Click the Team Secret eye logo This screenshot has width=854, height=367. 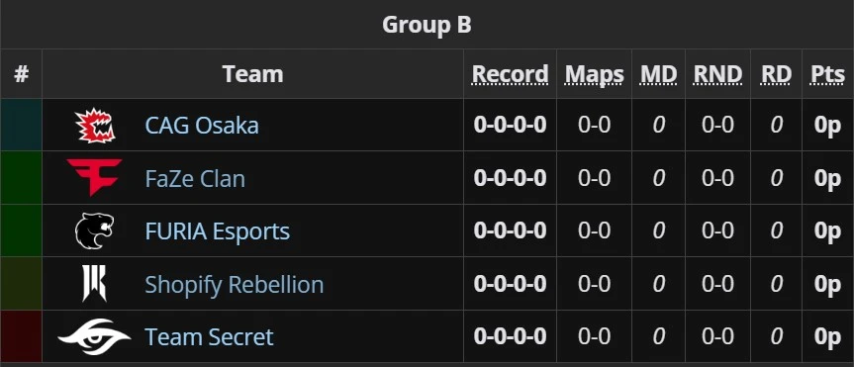(x=94, y=337)
